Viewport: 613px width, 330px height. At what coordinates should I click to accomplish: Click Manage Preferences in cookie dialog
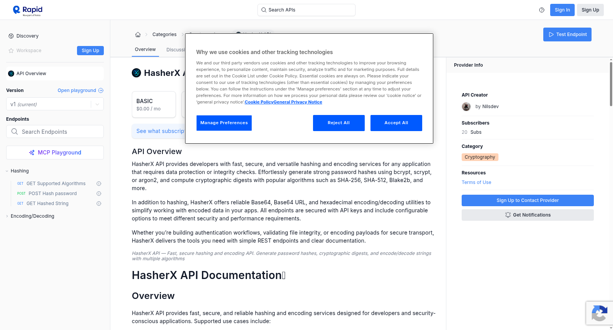224,123
